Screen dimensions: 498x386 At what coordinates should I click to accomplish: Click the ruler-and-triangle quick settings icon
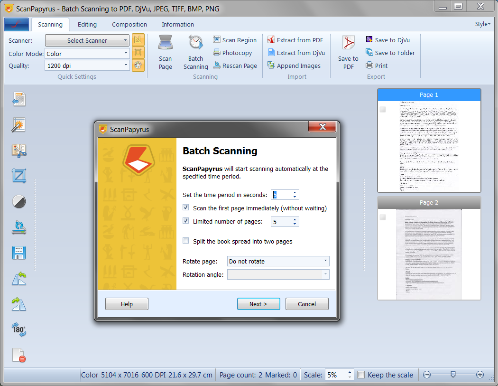(138, 40)
